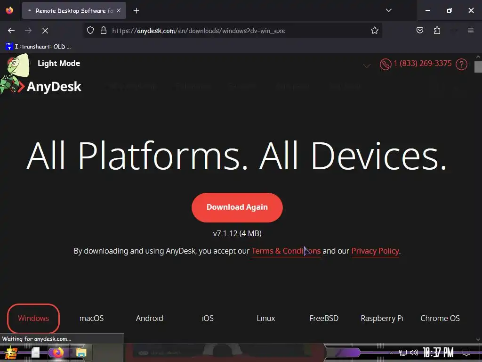Image resolution: width=482 pixels, height=362 pixels.
Task: Select the Chrome OS platform tab
Action: coord(440,318)
